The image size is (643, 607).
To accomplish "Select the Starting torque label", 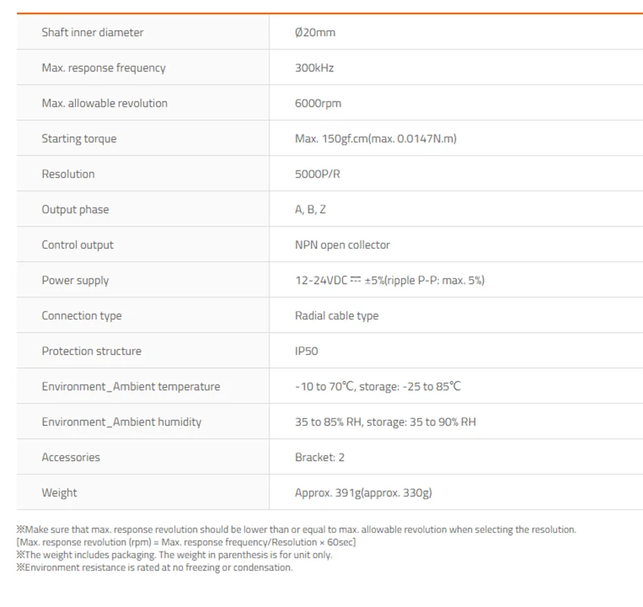I will click(79, 139).
